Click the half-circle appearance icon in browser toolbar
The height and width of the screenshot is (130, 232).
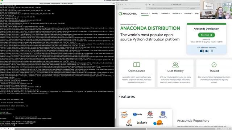pyautogui.click(x=150, y=5)
